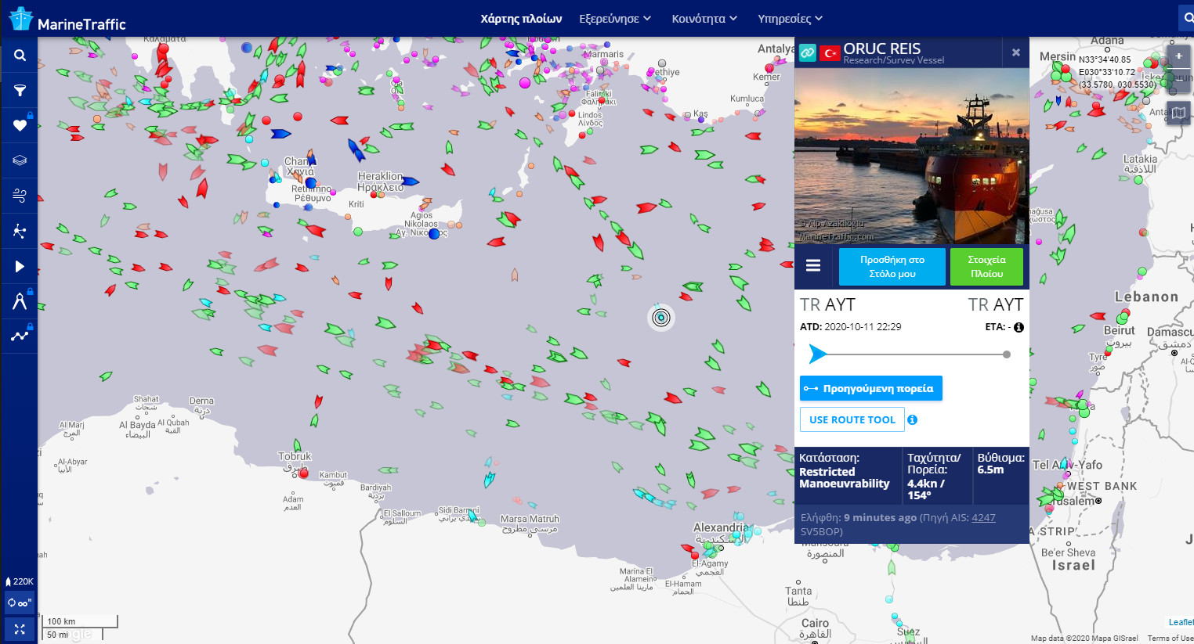Screen dimensions: 1194x644
Task: Click the Tobruk label on map
Action: (295, 456)
